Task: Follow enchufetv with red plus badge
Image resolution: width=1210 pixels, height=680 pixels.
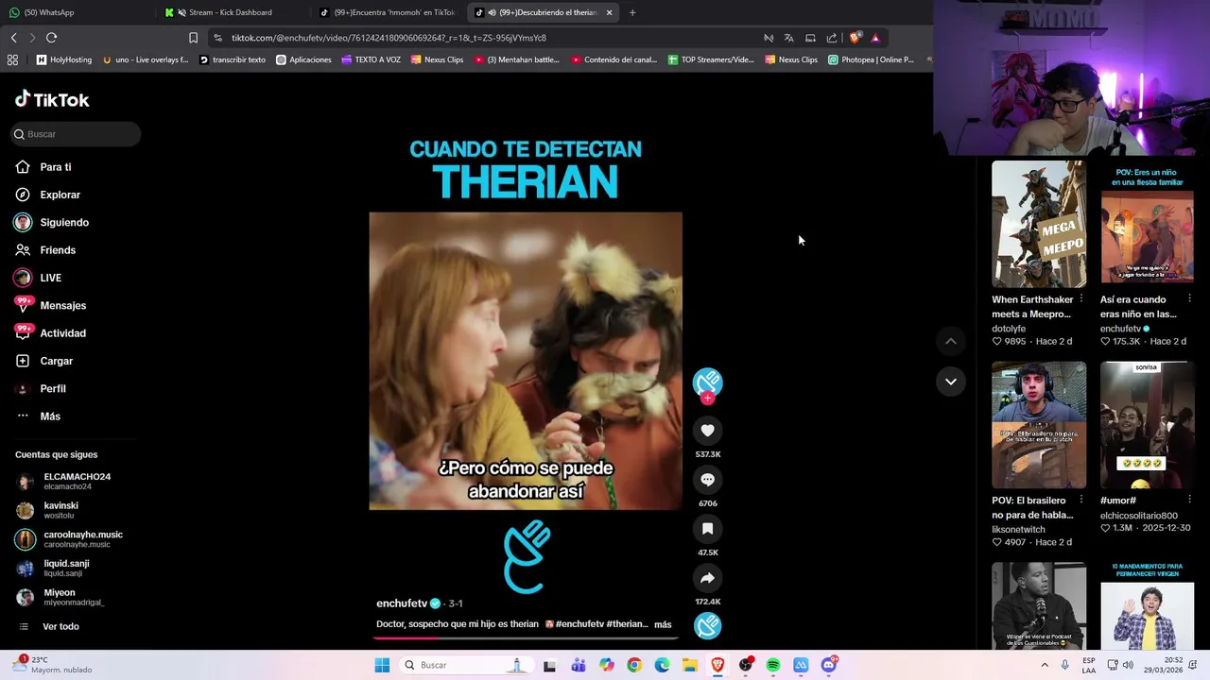Action: pyautogui.click(x=707, y=399)
